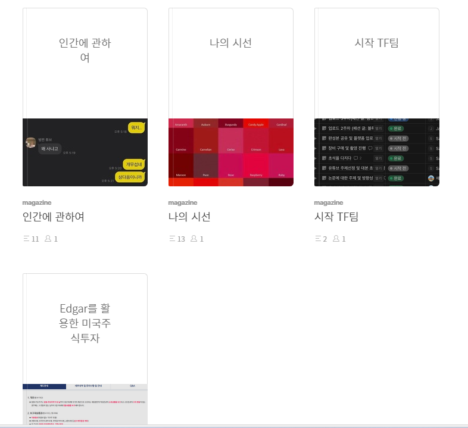Click article count 11 under 인간에 관하여
Screen dimensions: 468x428
[x=35, y=239]
